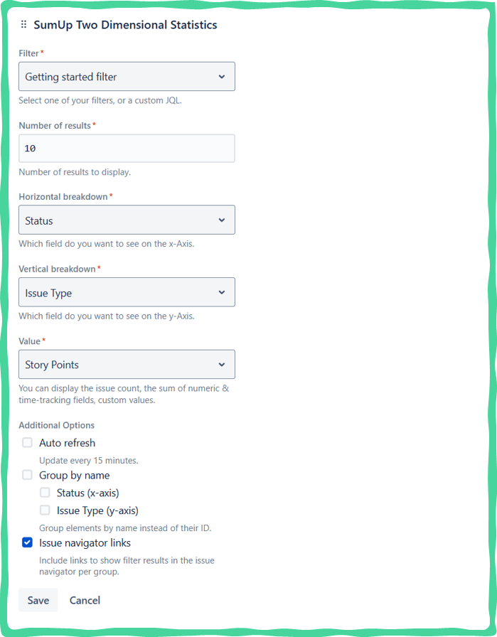
Task: Check the Issue Type (y-axis) checkbox
Action: coord(45,510)
